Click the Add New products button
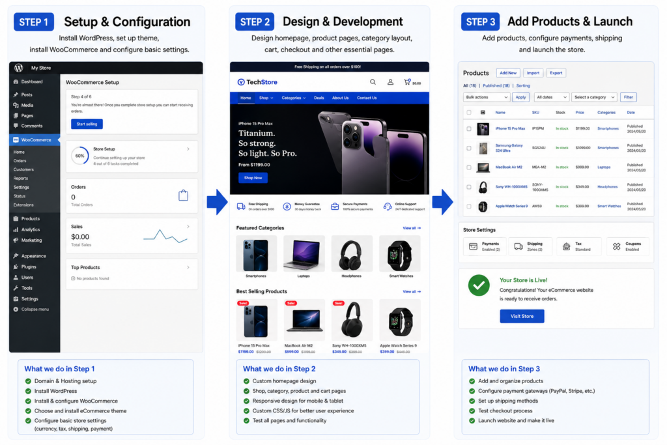Screen dimensions: 667x445 (508, 73)
